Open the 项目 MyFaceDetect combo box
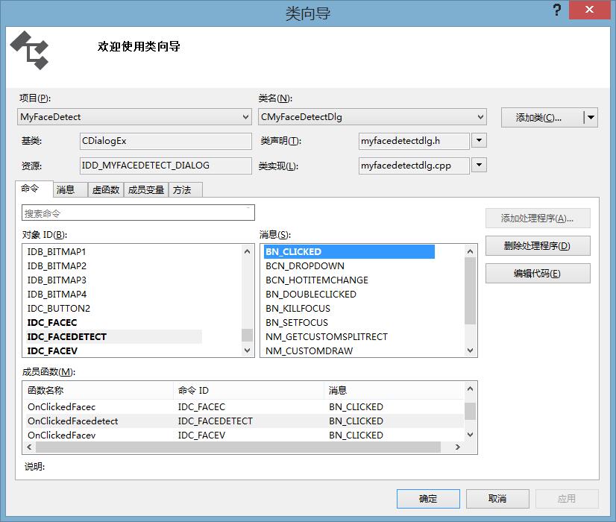 point(246,117)
